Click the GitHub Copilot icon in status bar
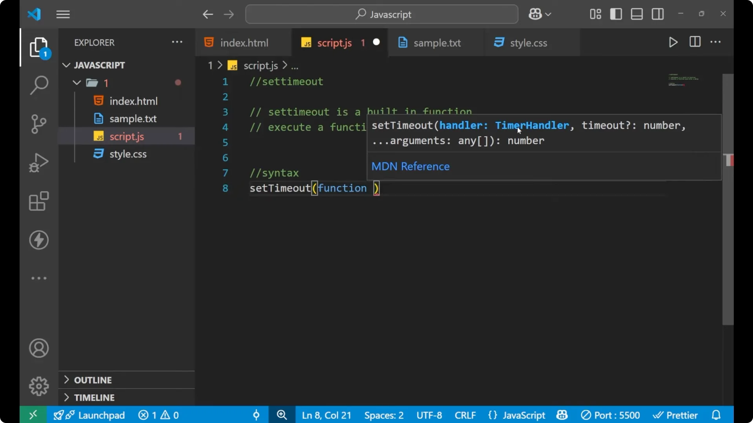Image resolution: width=753 pixels, height=423 pixels. 562,415
